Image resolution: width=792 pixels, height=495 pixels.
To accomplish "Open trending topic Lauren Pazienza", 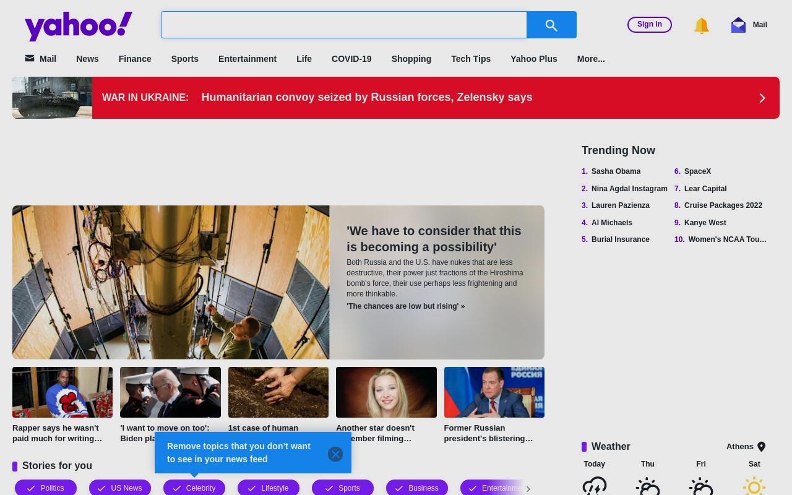I will click(x=621, y=205).
